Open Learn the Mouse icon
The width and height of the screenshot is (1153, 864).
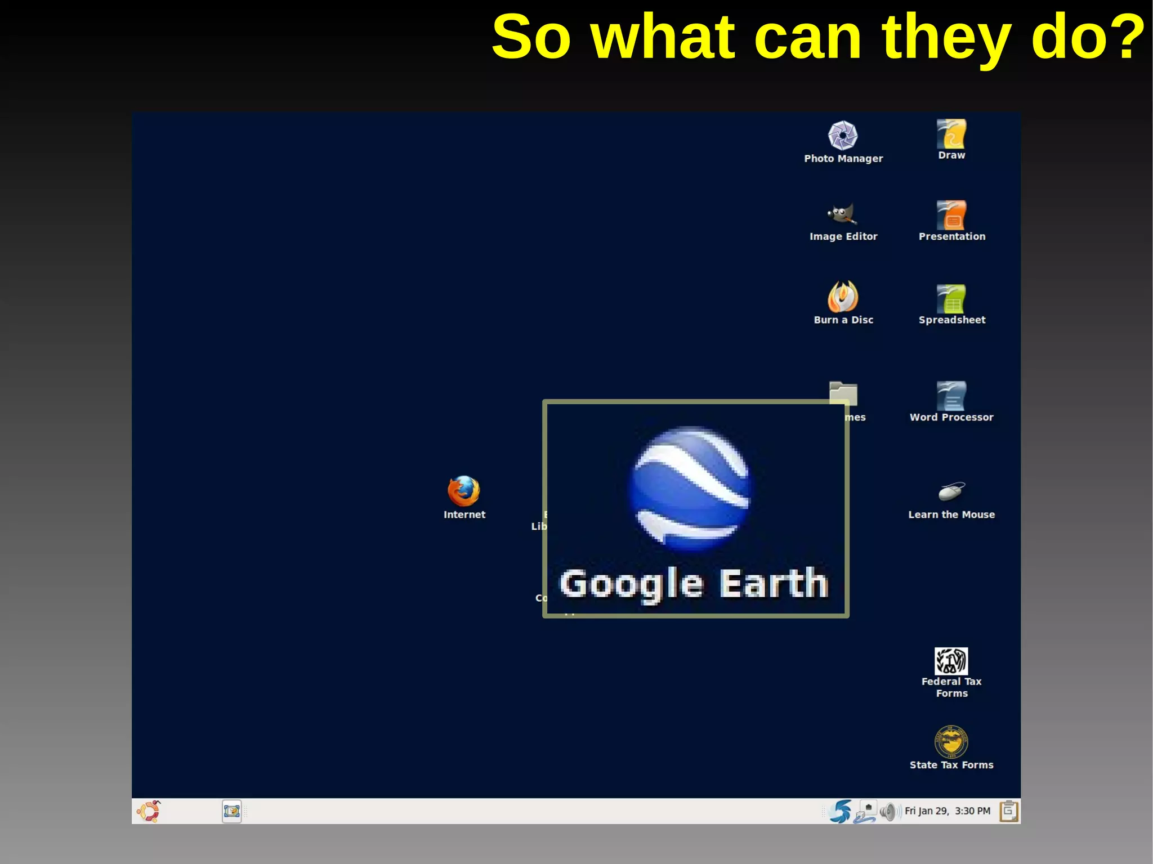[x=951, y=492]
